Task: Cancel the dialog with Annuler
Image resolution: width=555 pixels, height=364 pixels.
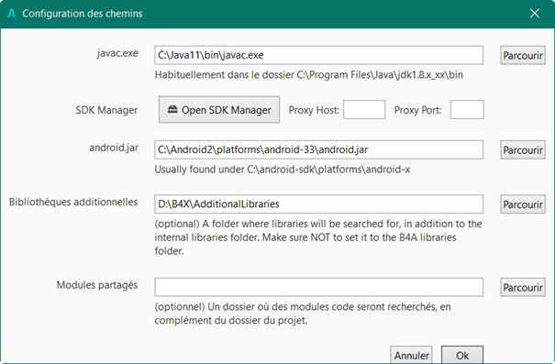Action: click(x=411, y=355)
